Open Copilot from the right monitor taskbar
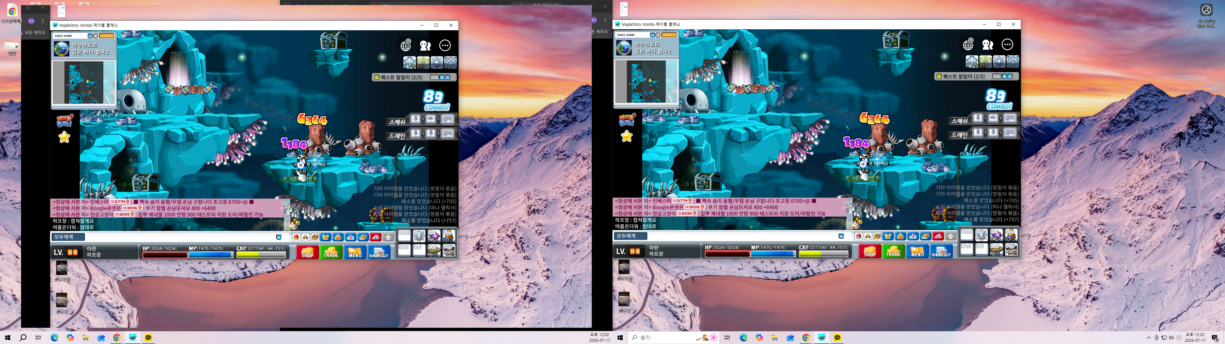Viewport: 1225px width, 344px height. click(x=759, y=337)
